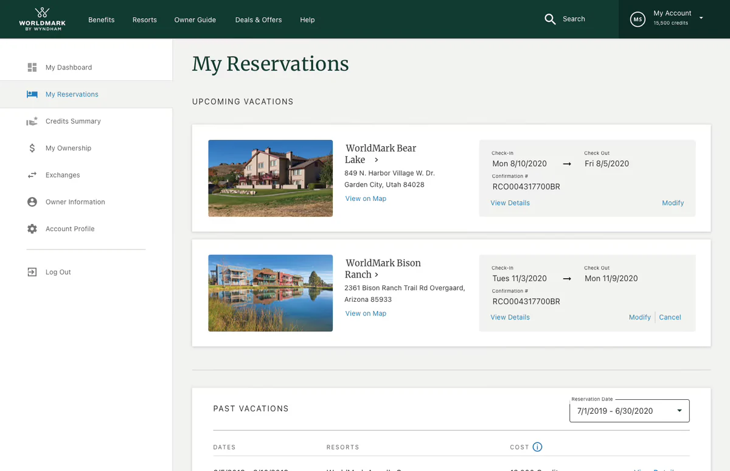Click Modify for Bison Ranch reservation
The height and width of the screenshot is (471, 730).
640,317
